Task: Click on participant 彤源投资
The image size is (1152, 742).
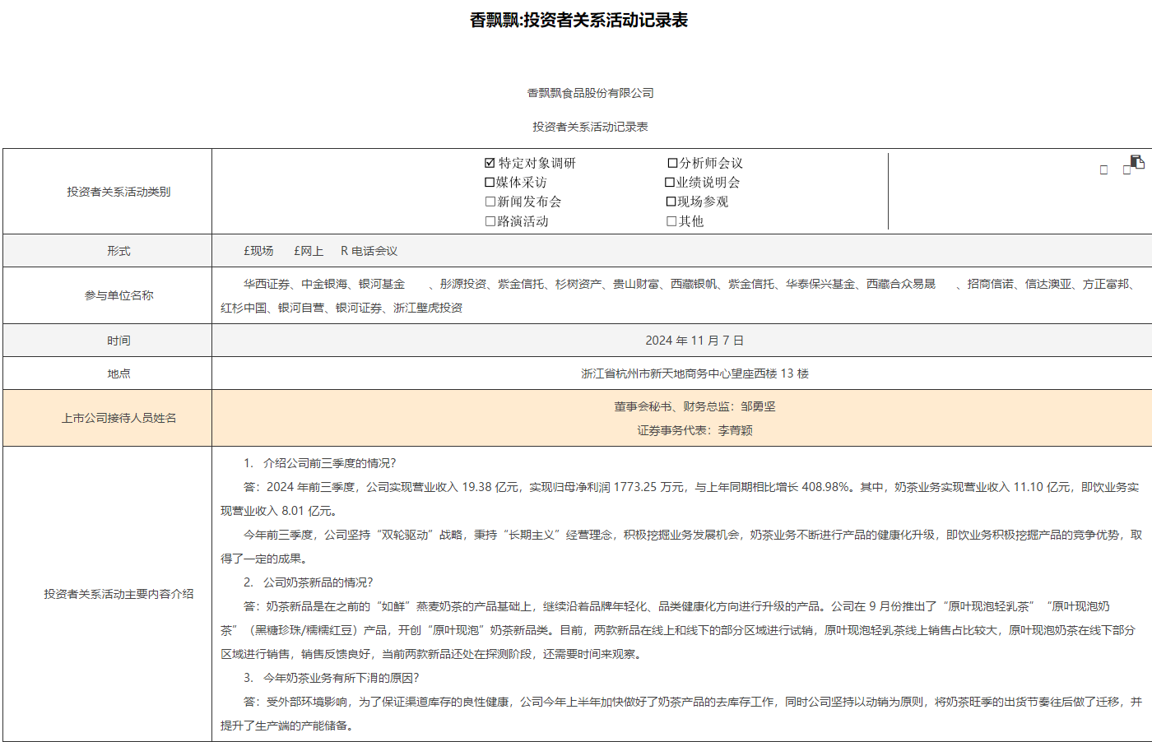Action: pos(463,284)
